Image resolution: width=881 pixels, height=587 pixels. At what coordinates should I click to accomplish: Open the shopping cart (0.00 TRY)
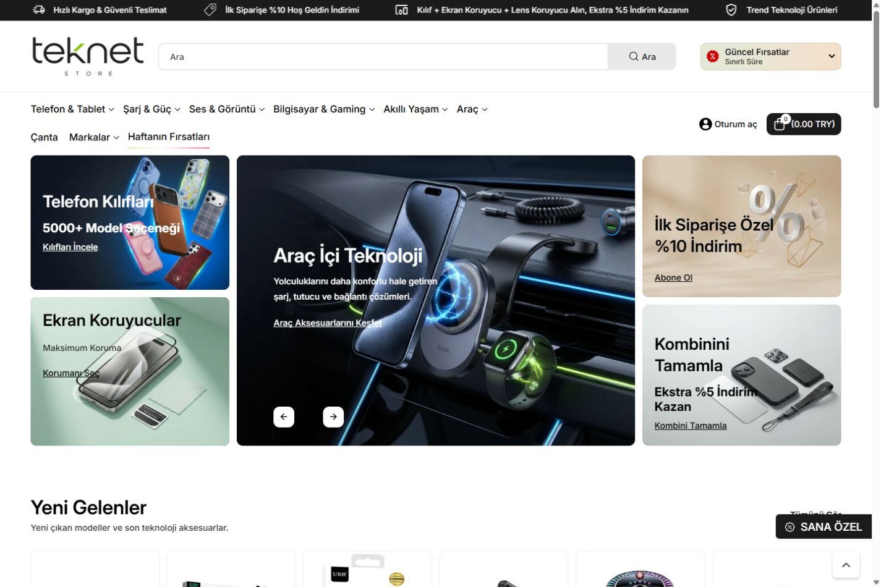(804, 124)
